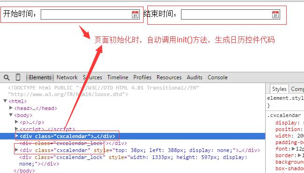The image size is (304, 173).
Task: Open the Resources tab
Action: [169, 77]
